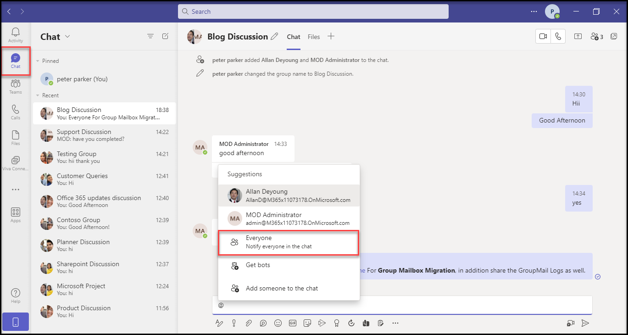Open the GIF picker
The image size is (628, 335).
coord(292,323)
